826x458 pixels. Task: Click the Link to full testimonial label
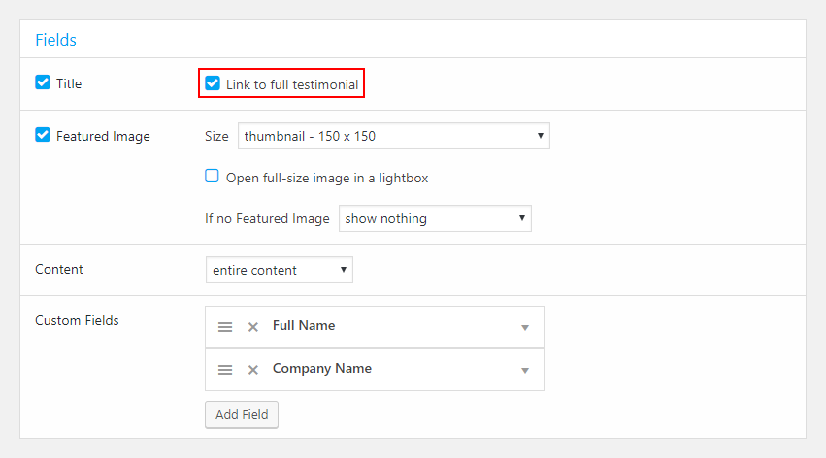click(x=292, y=84)
